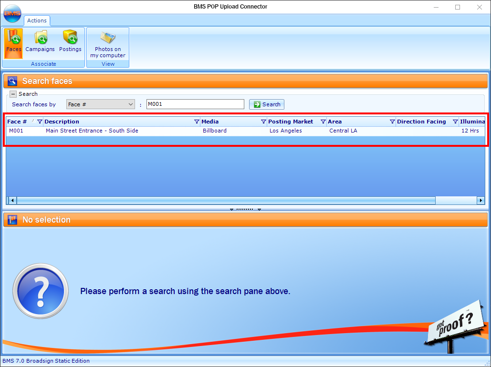Click the Search faces magnifier icon
This screenshot has width=491, height=367.
(x=12, y=81)
